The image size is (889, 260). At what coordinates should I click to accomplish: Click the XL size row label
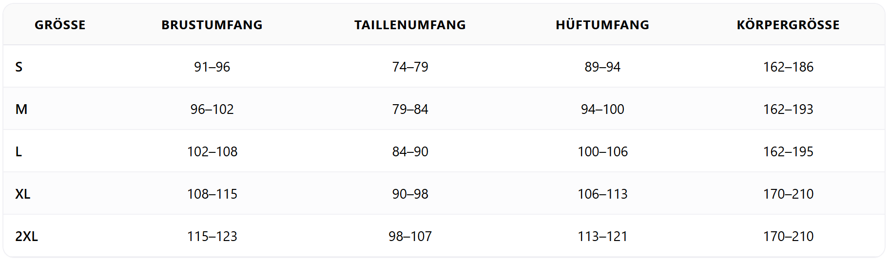(x=23, y=194)
